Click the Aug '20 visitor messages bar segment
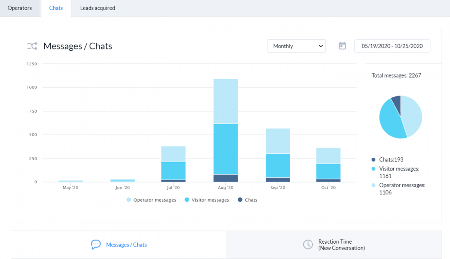This screenshot has width=450, height=259. coord(226,149)
